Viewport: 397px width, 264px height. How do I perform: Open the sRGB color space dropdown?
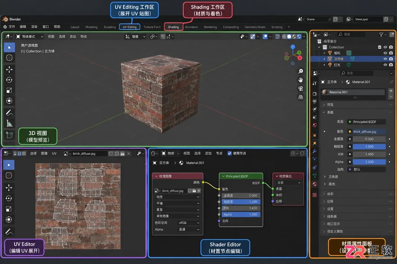[189, 223]
